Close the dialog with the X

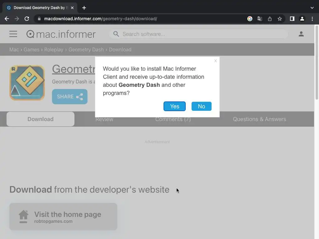(x=216, y=61)
